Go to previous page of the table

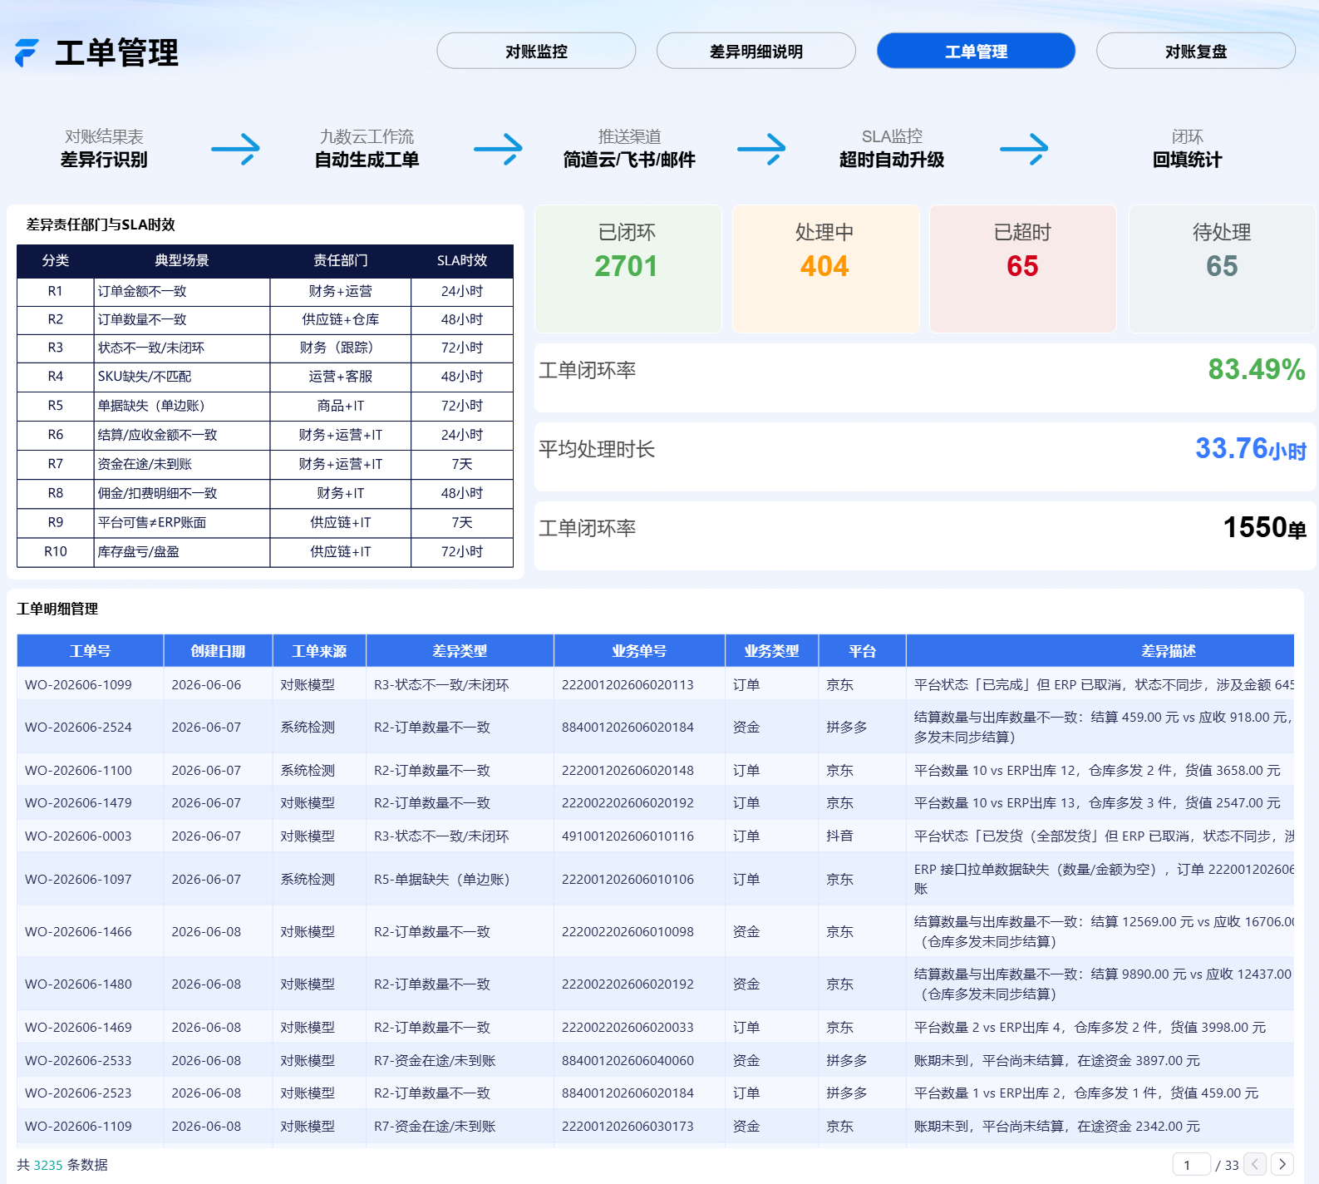(1255, 1164)
